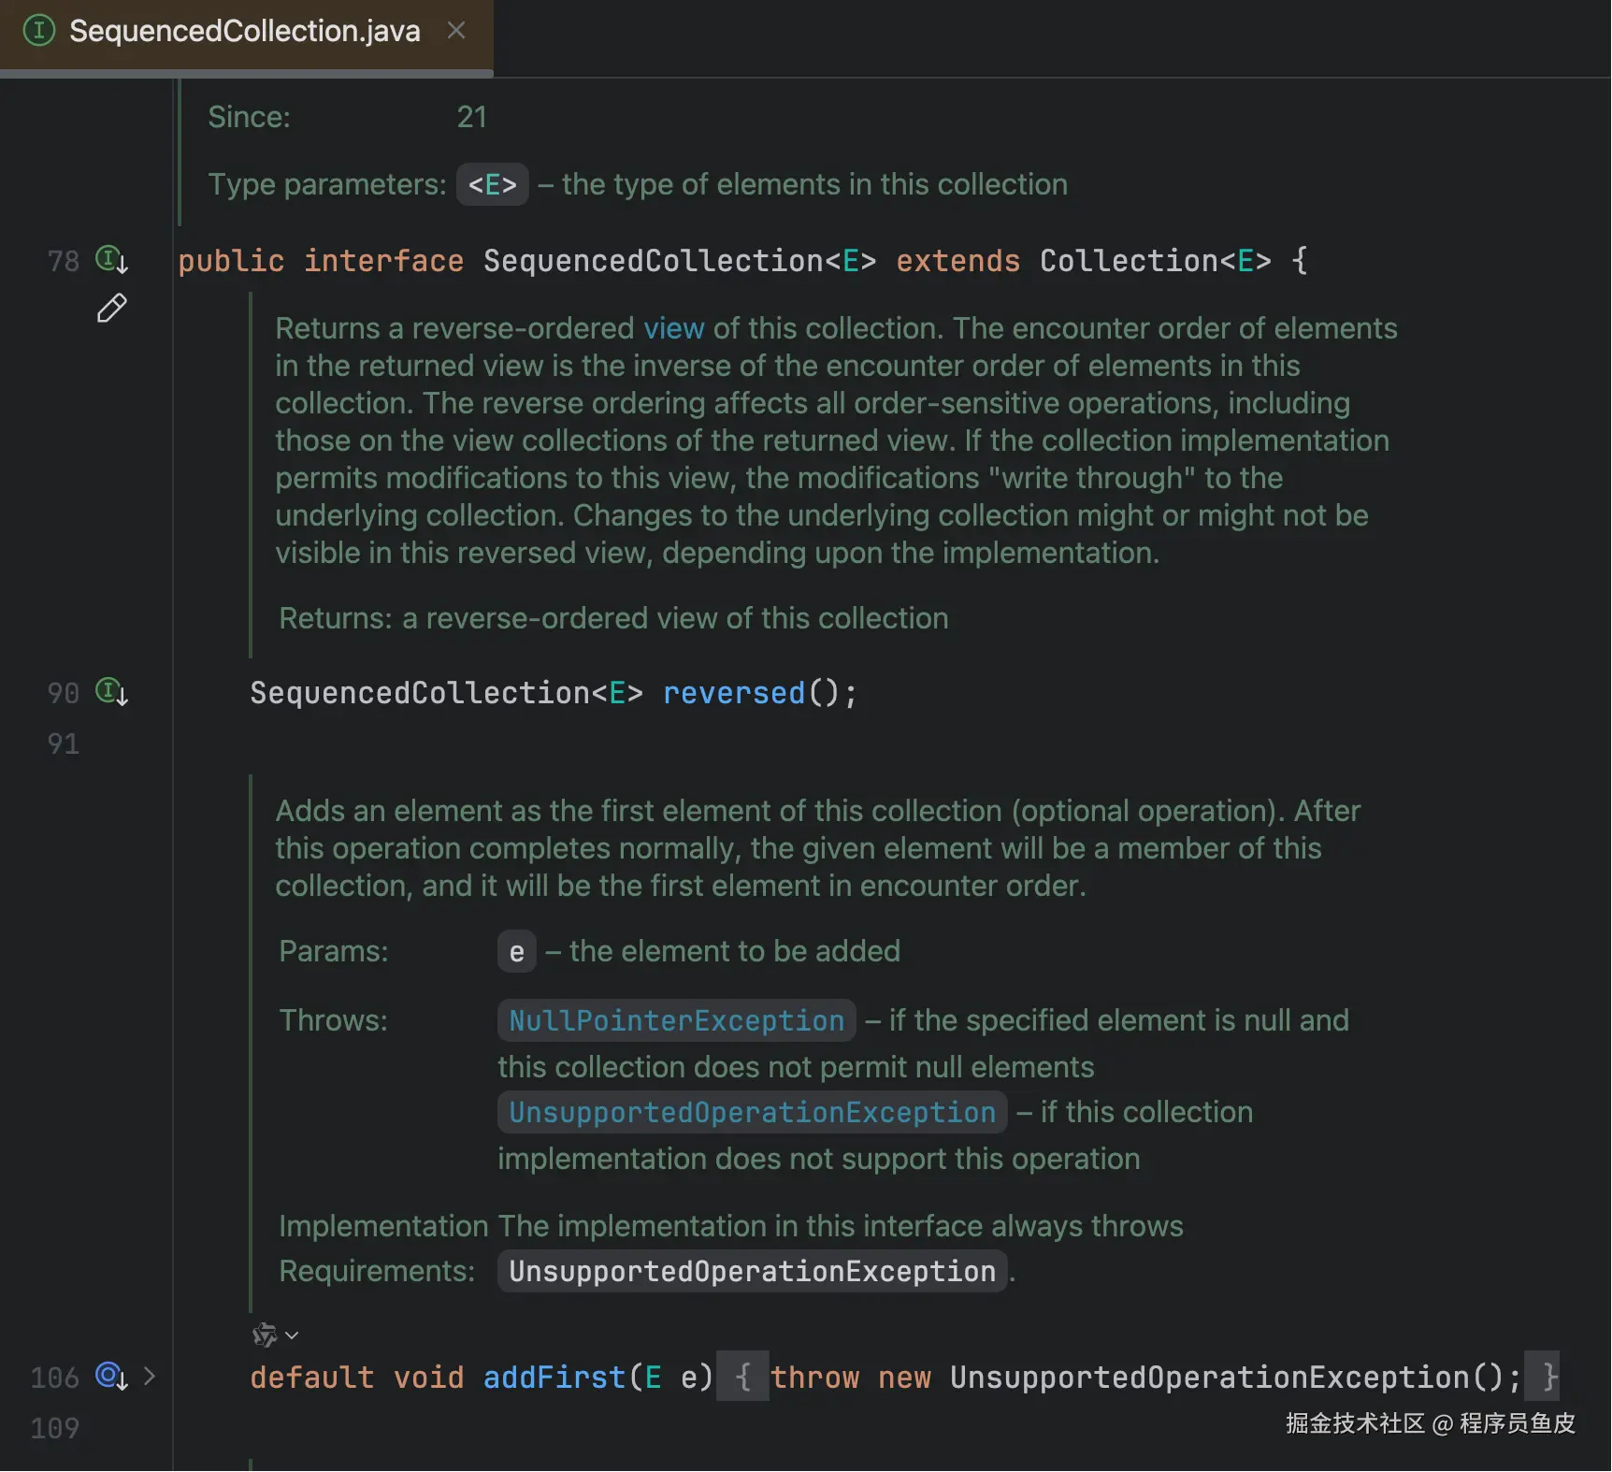Click the pencil icon to edit doc comment
Viewport: 1612px width, 1472px height.
click(x=111, y=308)
